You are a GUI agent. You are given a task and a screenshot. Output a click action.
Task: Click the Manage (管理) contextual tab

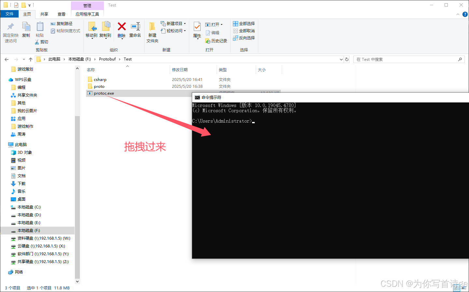[87, 6]
